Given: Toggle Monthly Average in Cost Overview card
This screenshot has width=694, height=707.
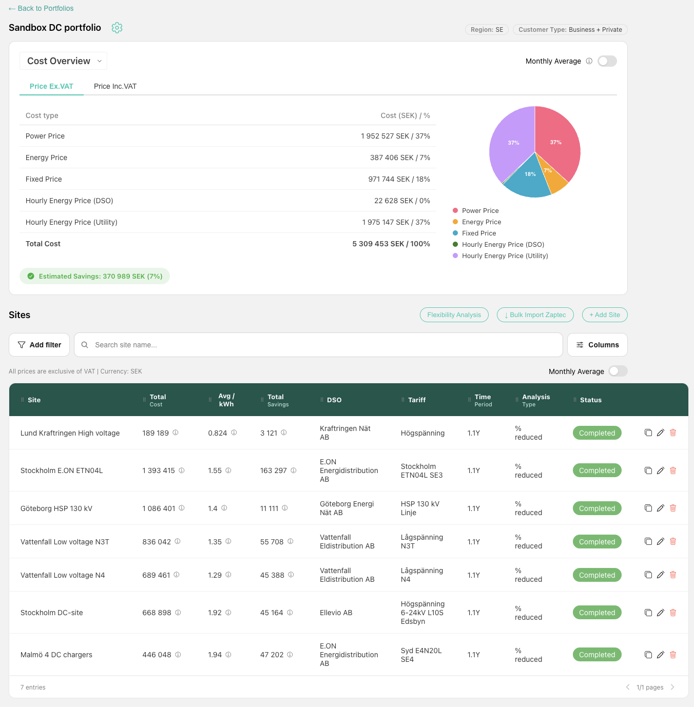Looking at the screenshot, I should pyautogui.click(x=607, y=61).
